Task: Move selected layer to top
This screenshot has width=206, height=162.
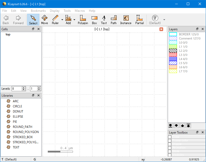Action: pos(188,126)
